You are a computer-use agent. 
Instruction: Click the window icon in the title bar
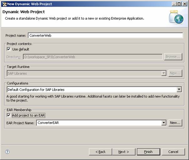point(4,4)
